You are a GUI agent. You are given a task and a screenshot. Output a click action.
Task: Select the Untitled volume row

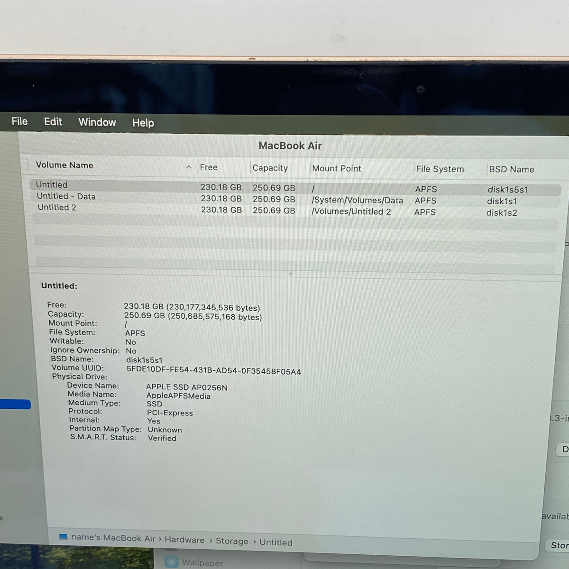click(x=295, y=187)
